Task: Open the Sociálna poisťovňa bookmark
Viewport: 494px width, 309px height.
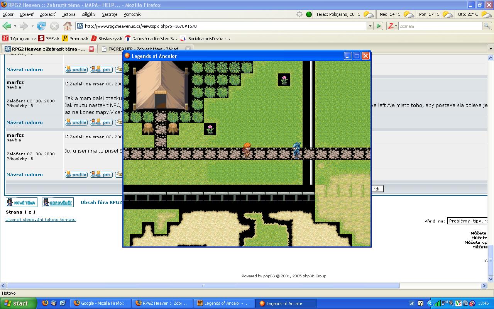Action: [x=206, y=39]
